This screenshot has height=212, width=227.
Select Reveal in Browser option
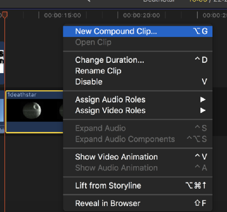coord(108,203)
